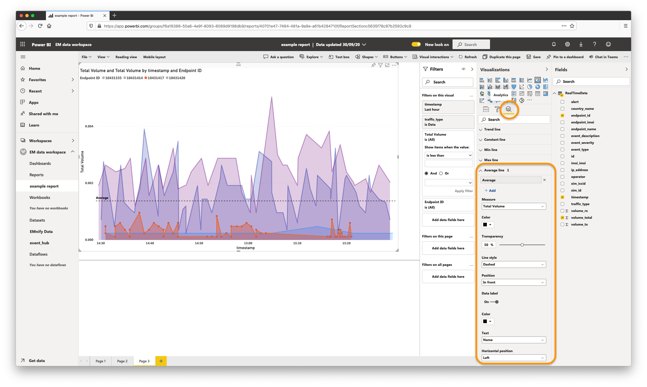Open the View menu

pyautogui.click(x=103, y=57)
